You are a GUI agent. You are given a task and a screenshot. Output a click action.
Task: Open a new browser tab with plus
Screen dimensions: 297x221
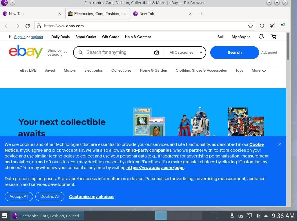pyautogui.click(x=201, y=14)
